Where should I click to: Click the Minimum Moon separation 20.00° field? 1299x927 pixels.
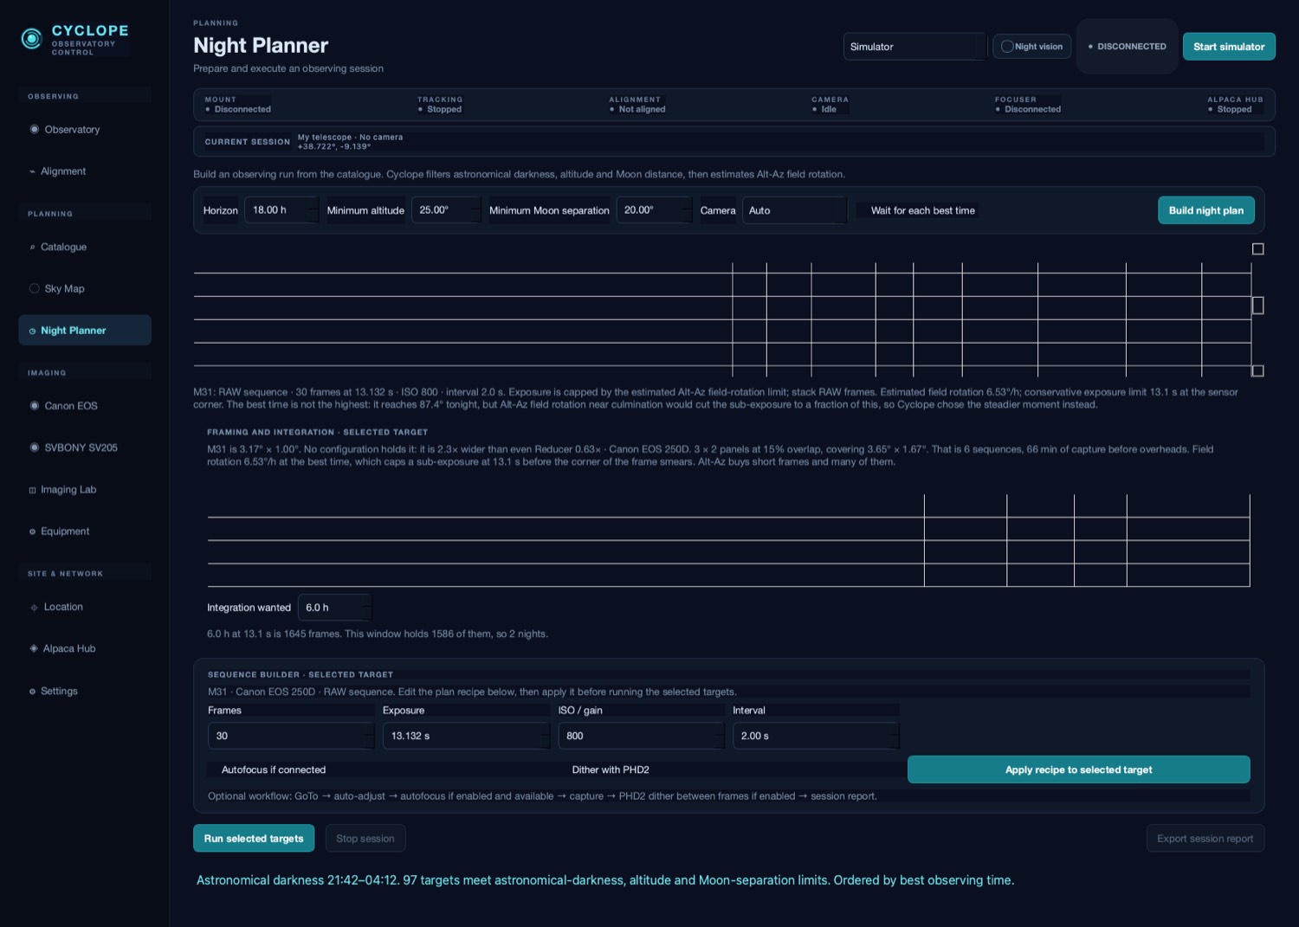[655, 210]
